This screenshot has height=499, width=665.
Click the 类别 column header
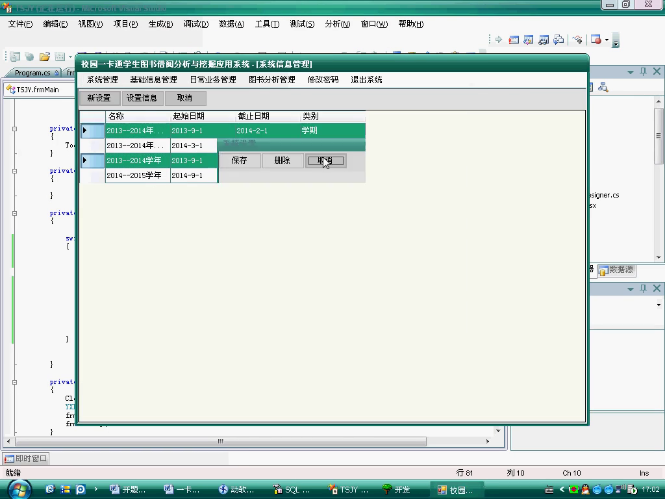(332, 116)
